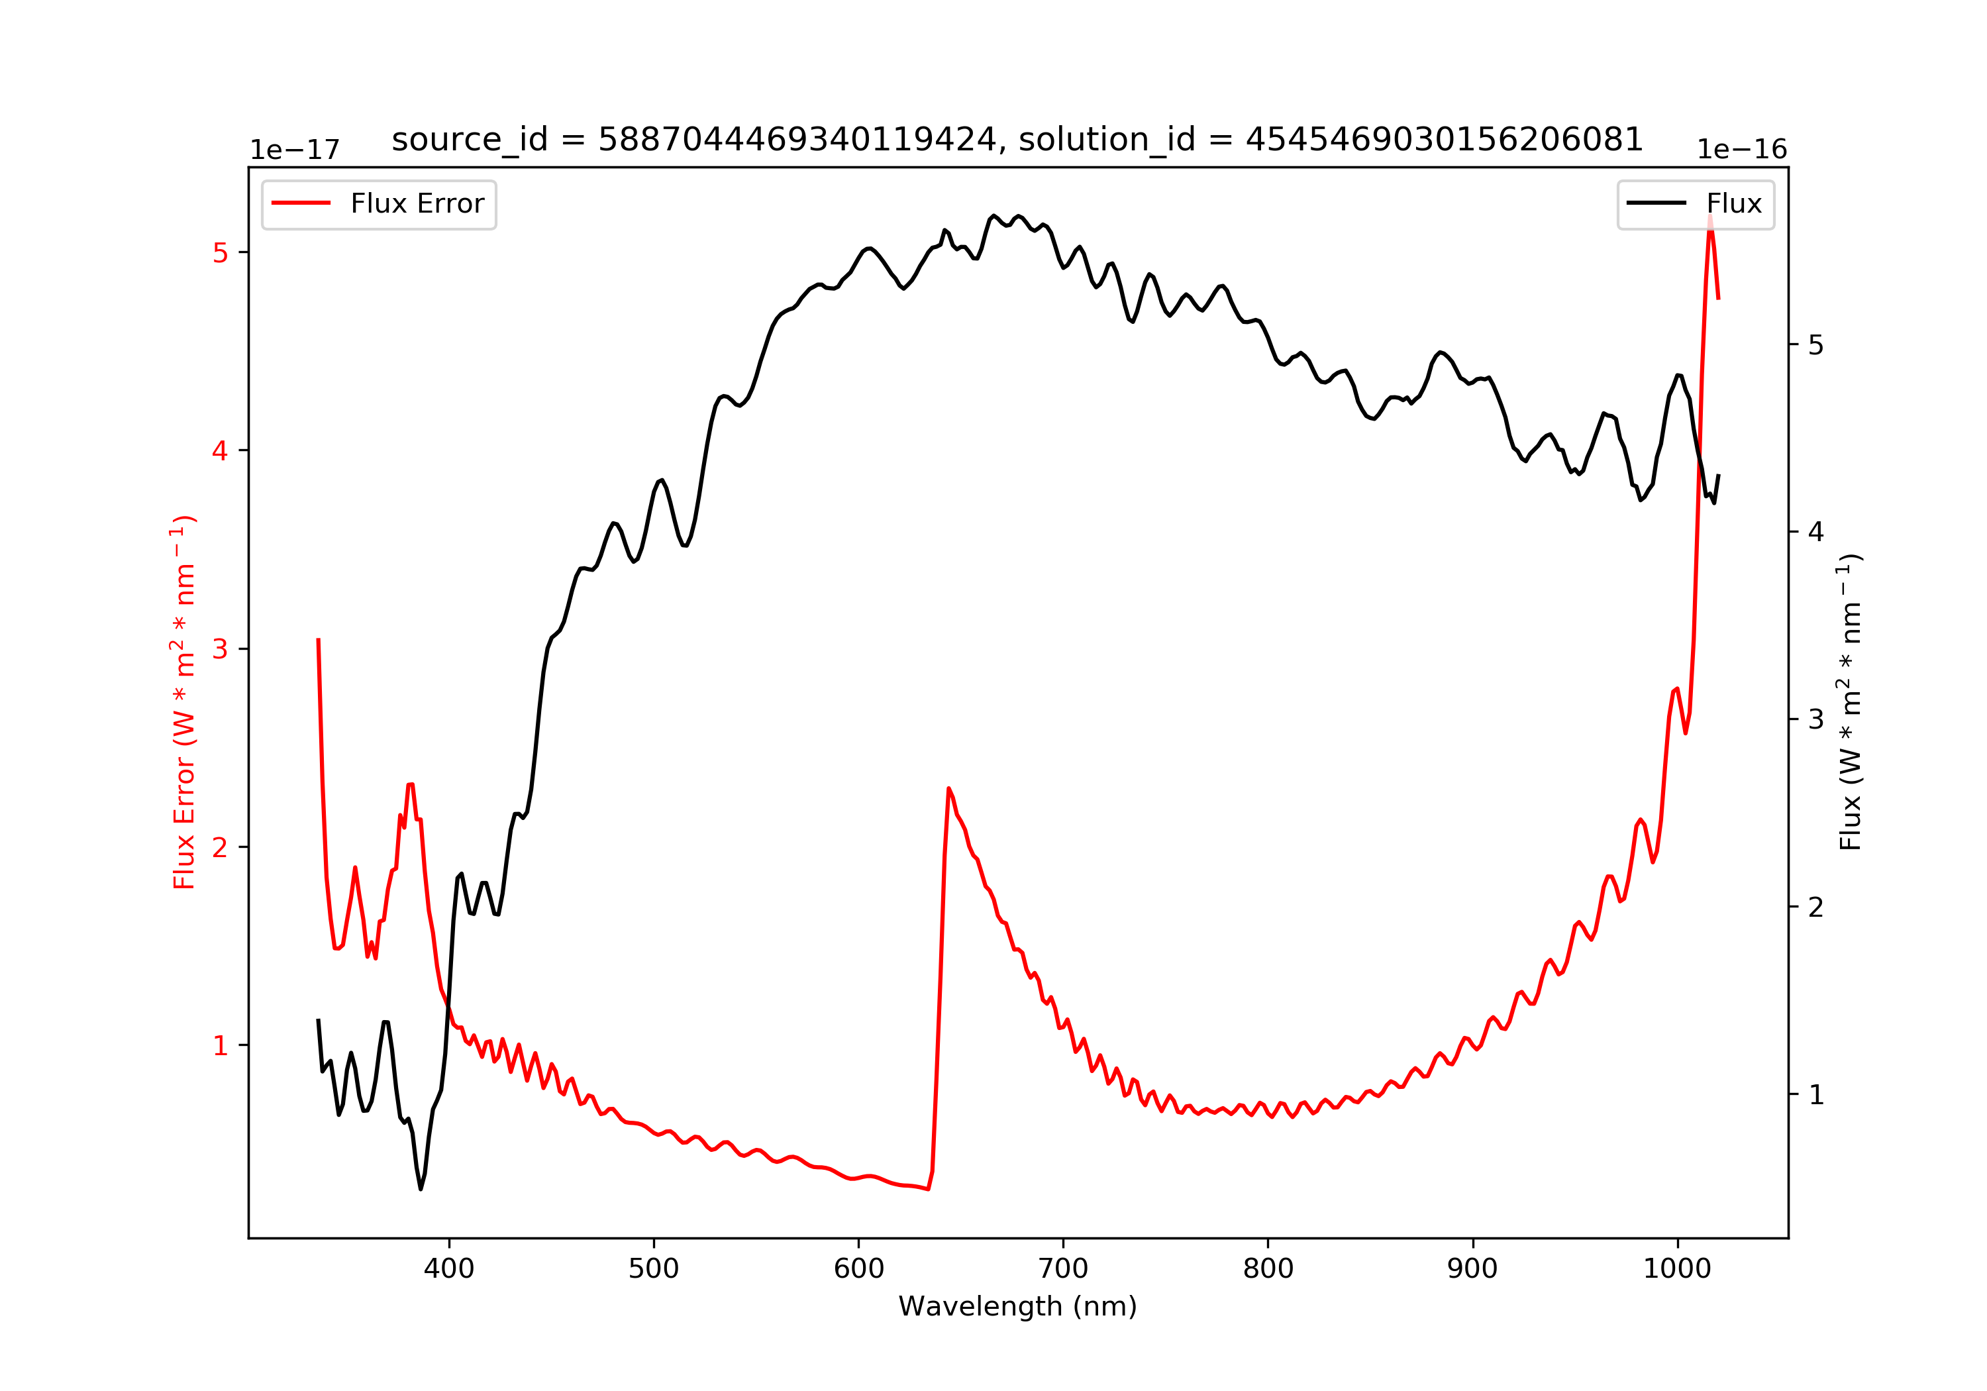Click the red Flux Error legend line
Screen dimensions: 1987x1391
(x=300, y=203)
